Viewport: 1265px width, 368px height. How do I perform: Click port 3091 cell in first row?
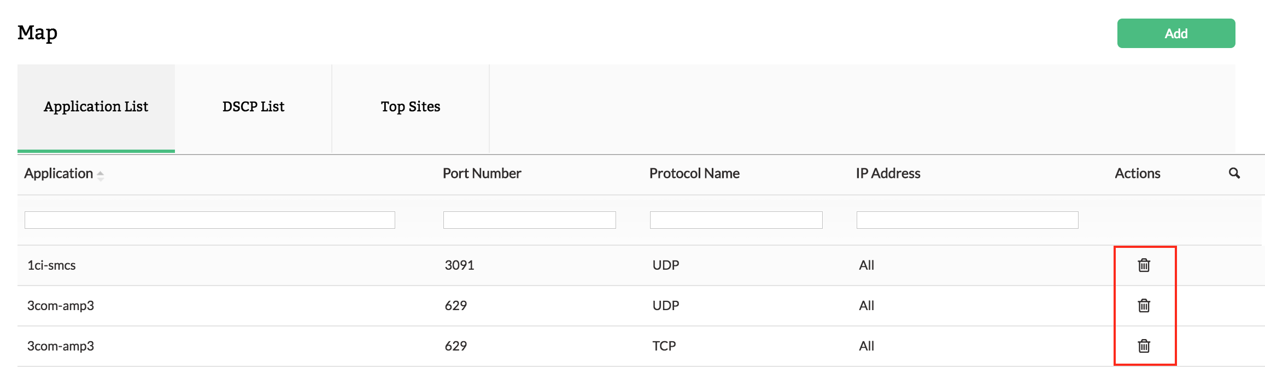459,265
